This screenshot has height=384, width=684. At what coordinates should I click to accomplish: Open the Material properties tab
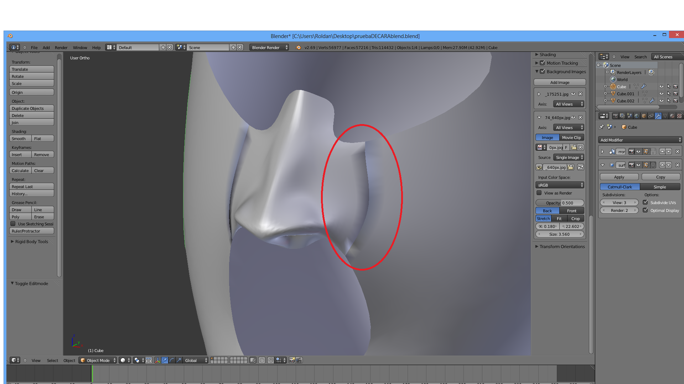click(x=672, y=116)
